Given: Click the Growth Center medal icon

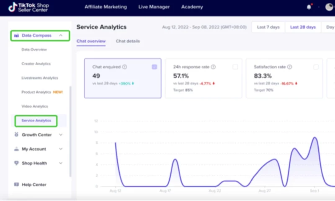Looking at the screenshot, I should click(x=16, y=135).
